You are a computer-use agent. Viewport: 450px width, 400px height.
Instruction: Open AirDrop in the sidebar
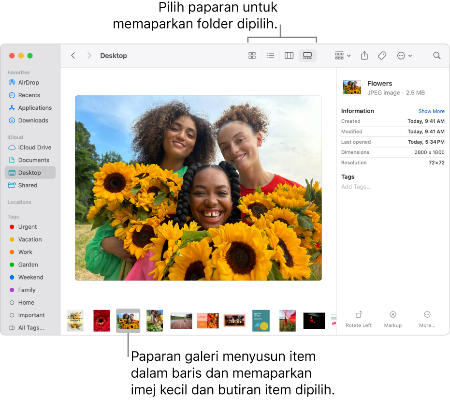point(29,83)
